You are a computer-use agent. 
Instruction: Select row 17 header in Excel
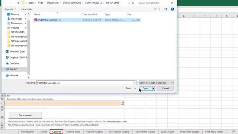tap(2, 103)
